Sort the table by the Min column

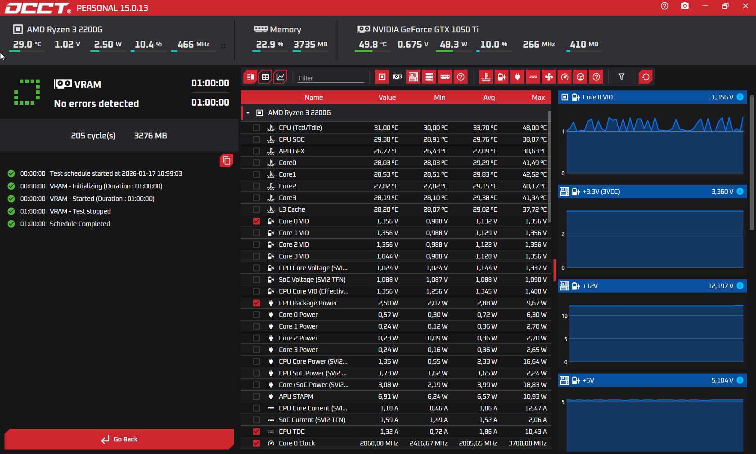(x=440, y=98)
